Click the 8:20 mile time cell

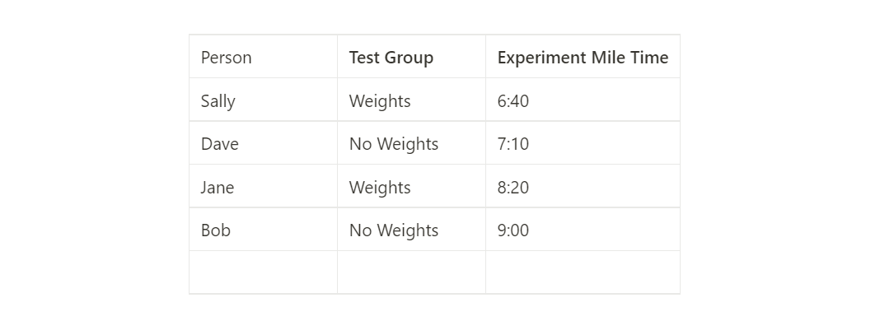click(x=513, y=188)
